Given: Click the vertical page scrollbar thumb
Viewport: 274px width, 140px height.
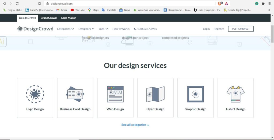Looking at the screenshot, I should (272, 34).
